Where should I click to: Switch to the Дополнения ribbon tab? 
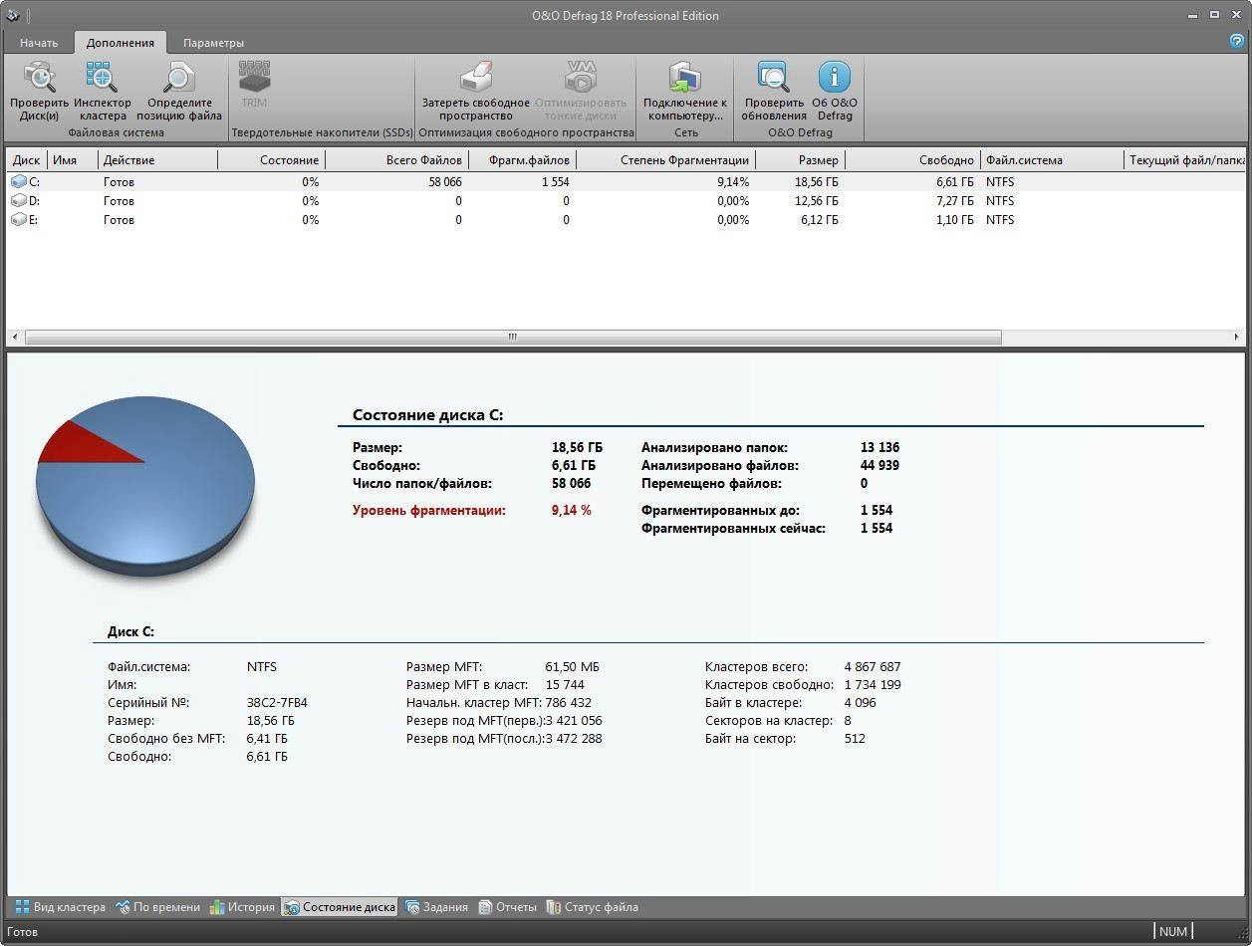click(x=121, y=43)
